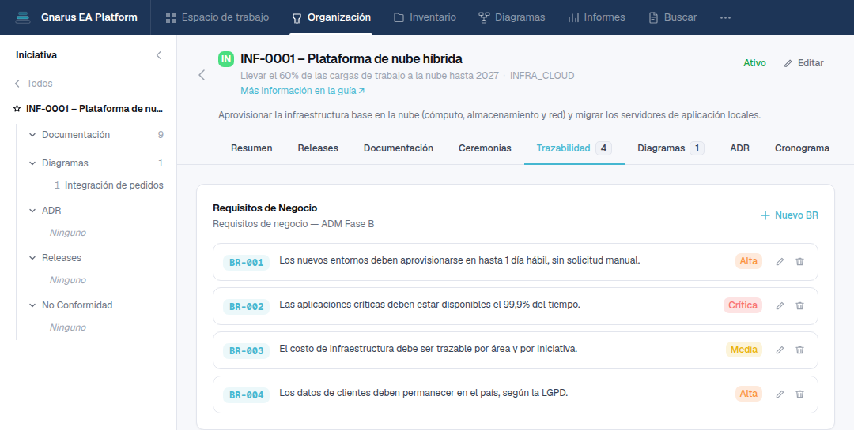Click the green IN initiative badge
The width and height of the screenshot is (854, 430).
point(226,58)
